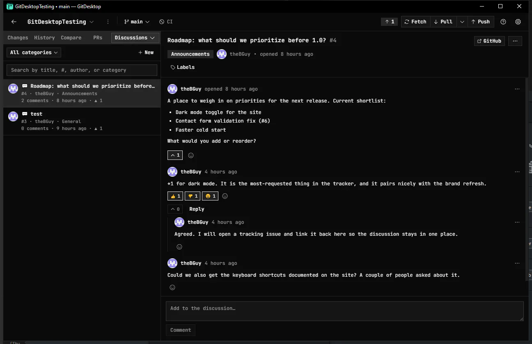Click the discussion search field
The width and height of the screenshot is (532, 344).
point(82,70)
